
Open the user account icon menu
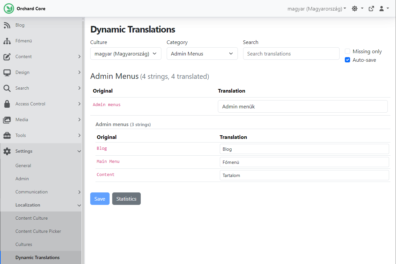(x=382, y=9)
